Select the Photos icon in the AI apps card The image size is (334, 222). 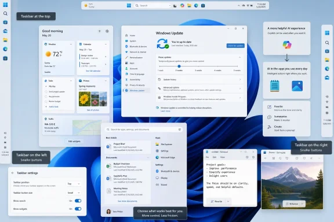pyautogui.click(x=297, y=86)
